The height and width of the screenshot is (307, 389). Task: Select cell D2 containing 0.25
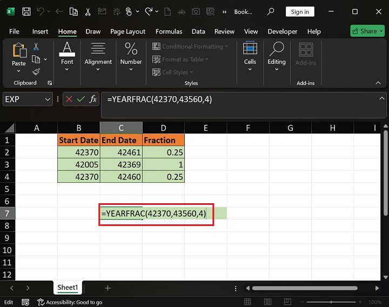pos(163,152)
